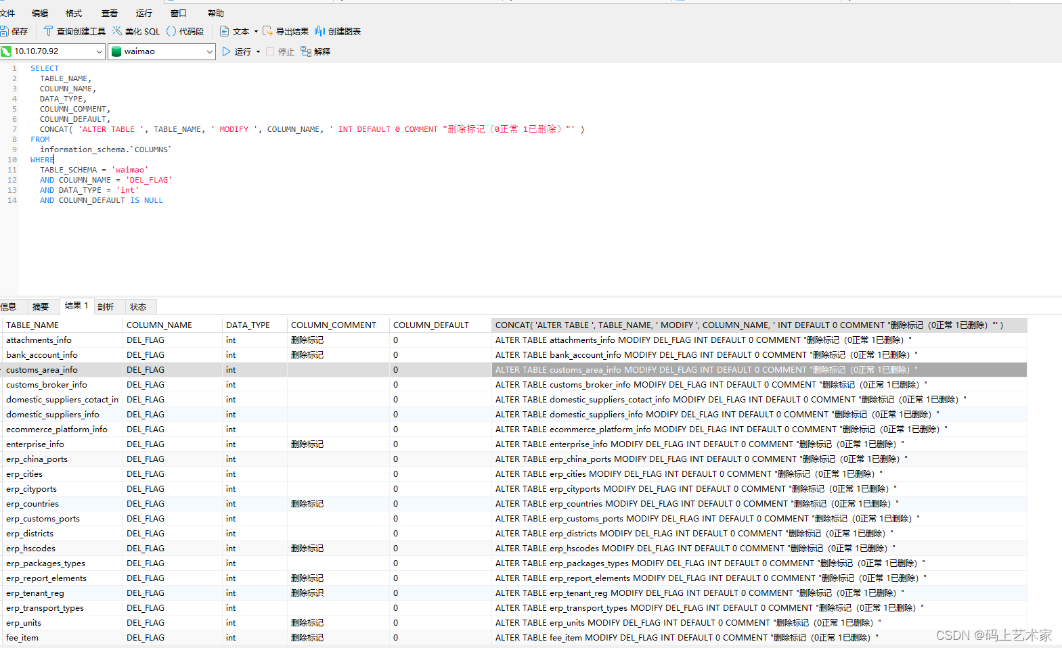This screenshot has height=648, width=1062.
Task: Open the Query Builder tool (查询创建工具)
Action: point(74,31)
